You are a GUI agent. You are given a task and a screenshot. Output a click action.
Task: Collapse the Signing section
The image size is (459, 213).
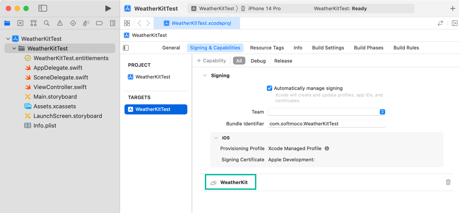pos(205,75)
